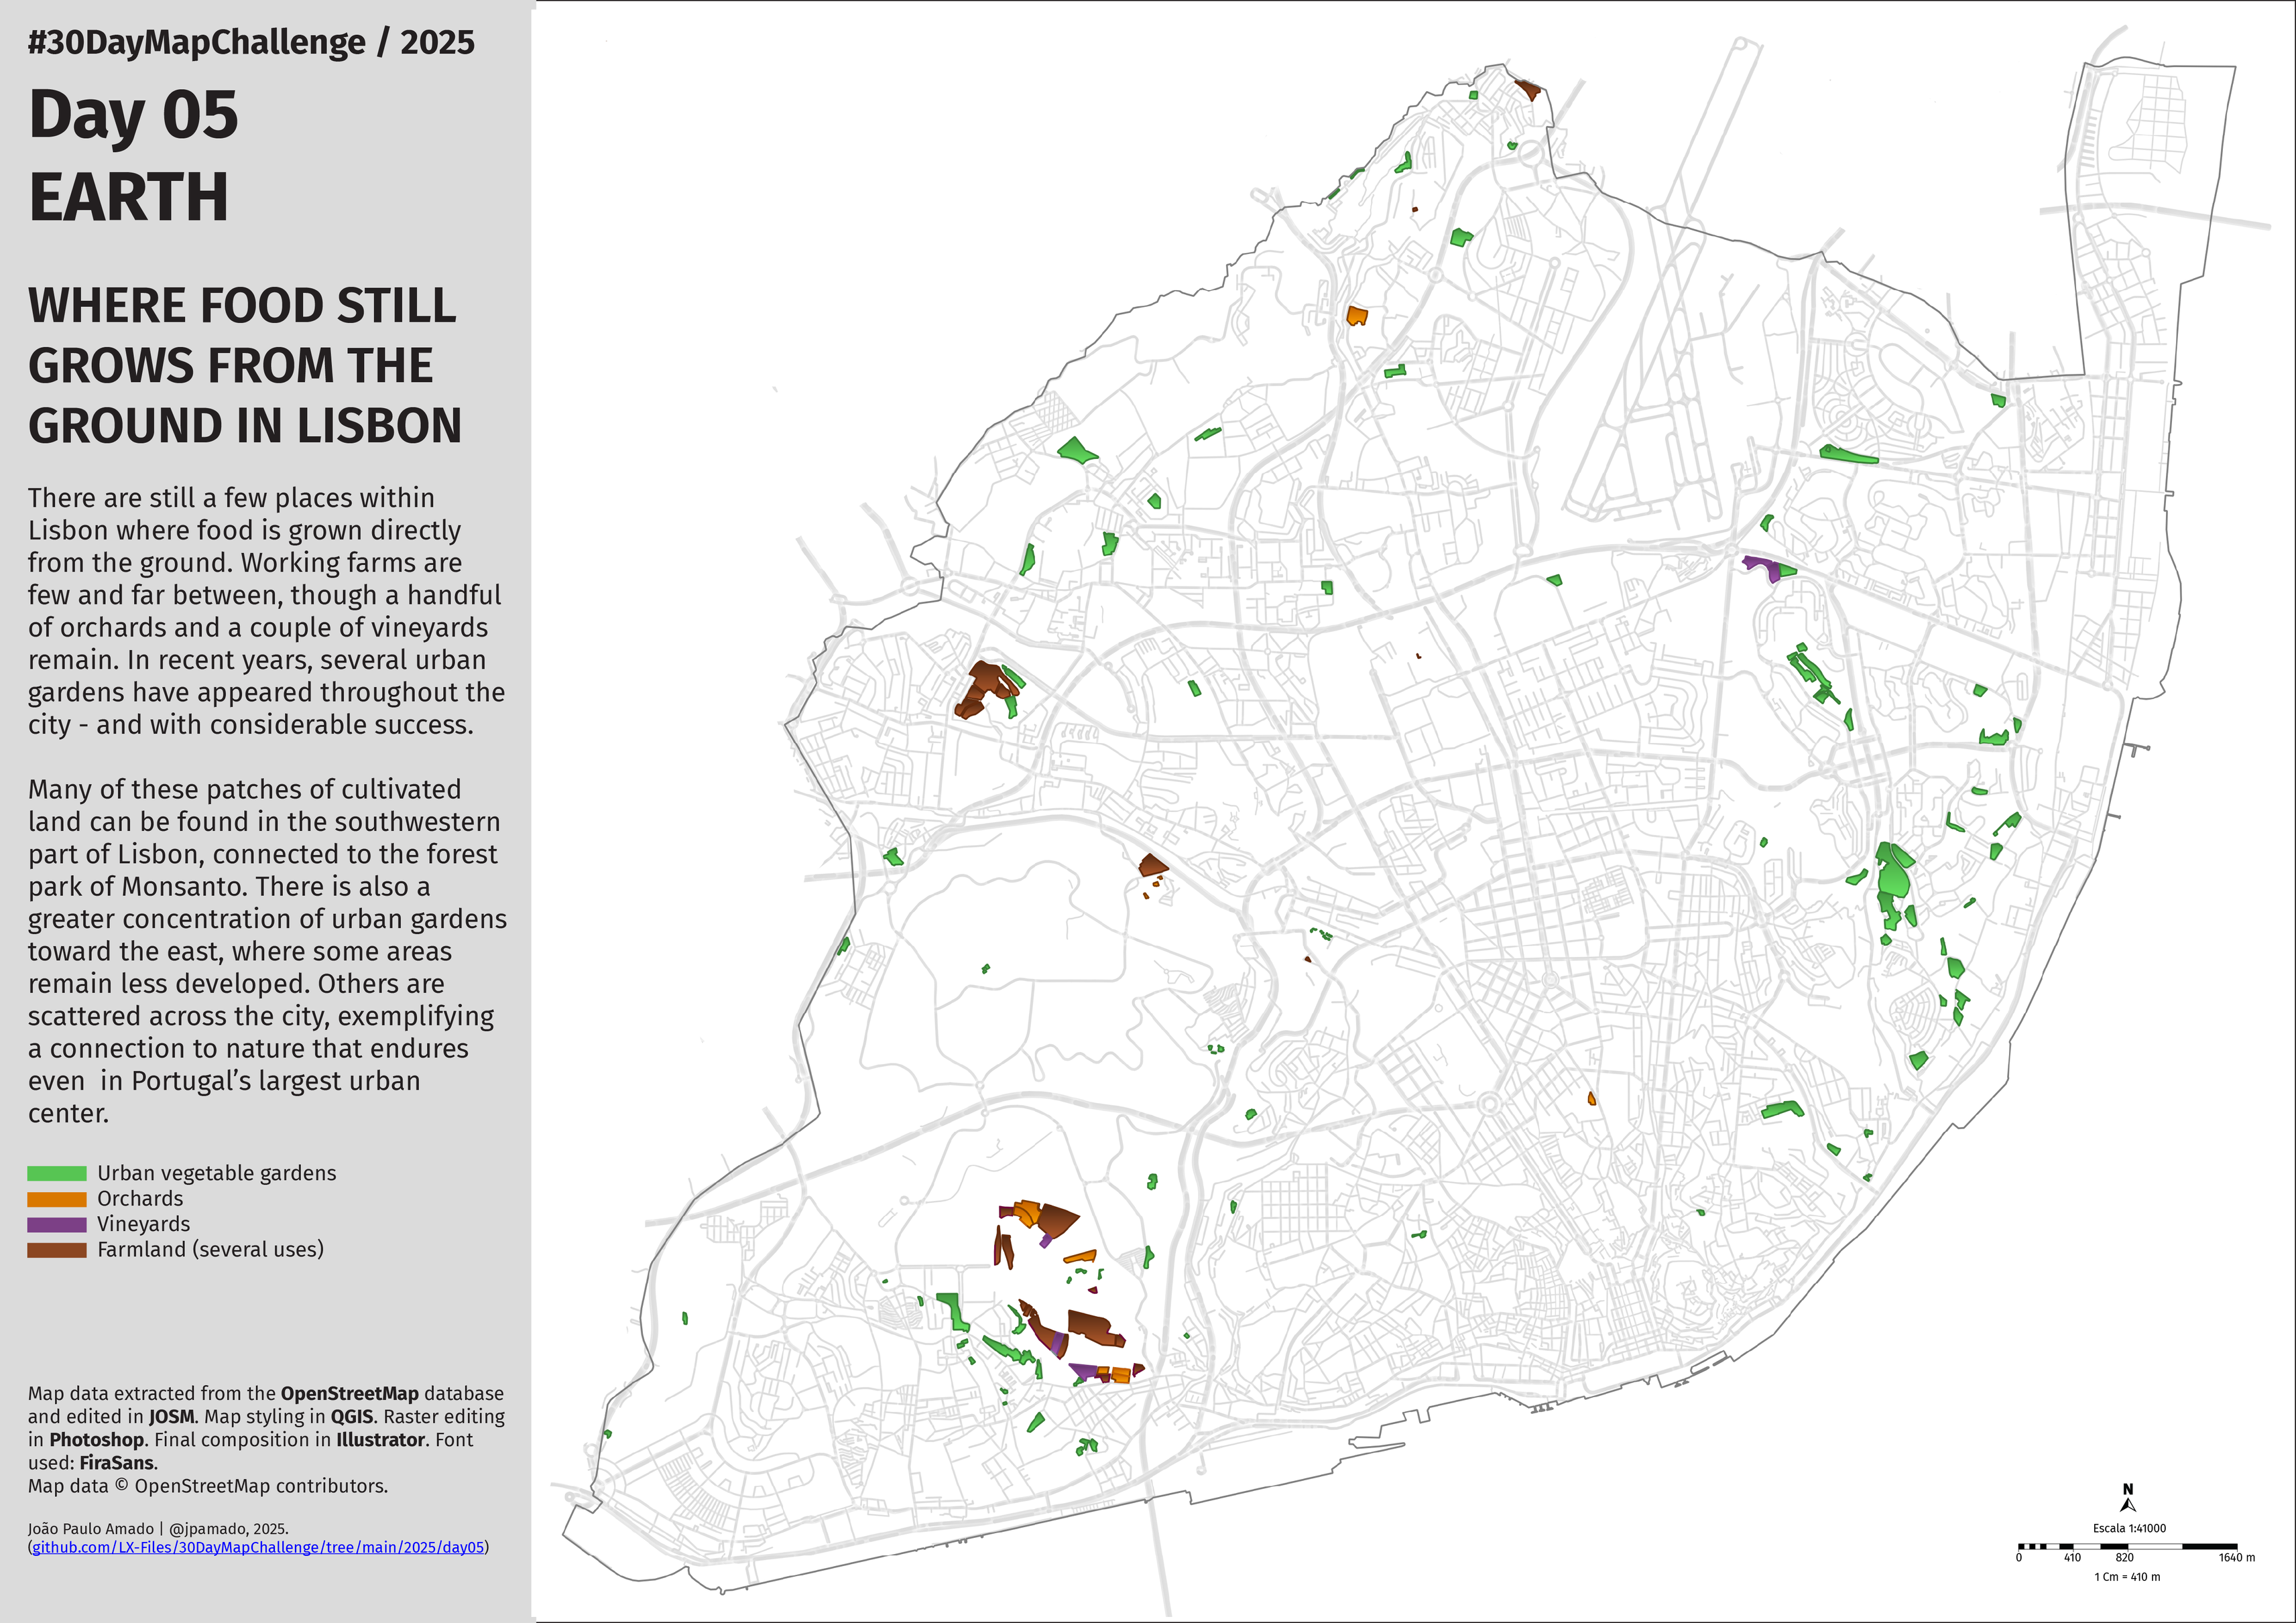Click the 'Vineyards' legend label

143,1224
